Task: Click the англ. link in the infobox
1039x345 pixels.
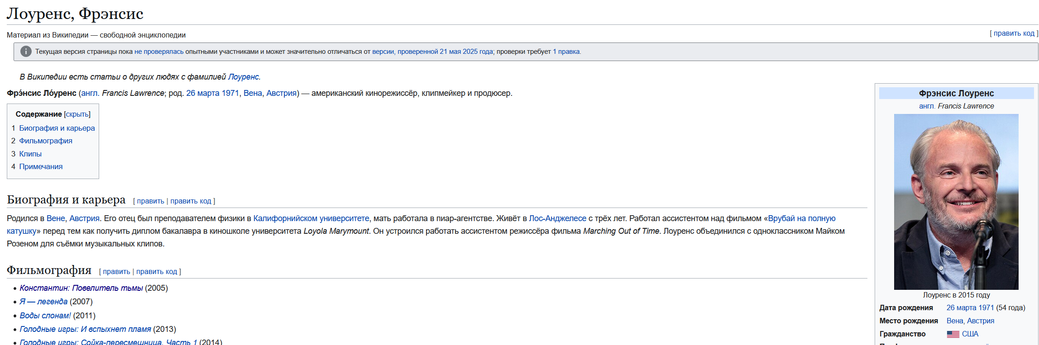Action: click(927, 106)
